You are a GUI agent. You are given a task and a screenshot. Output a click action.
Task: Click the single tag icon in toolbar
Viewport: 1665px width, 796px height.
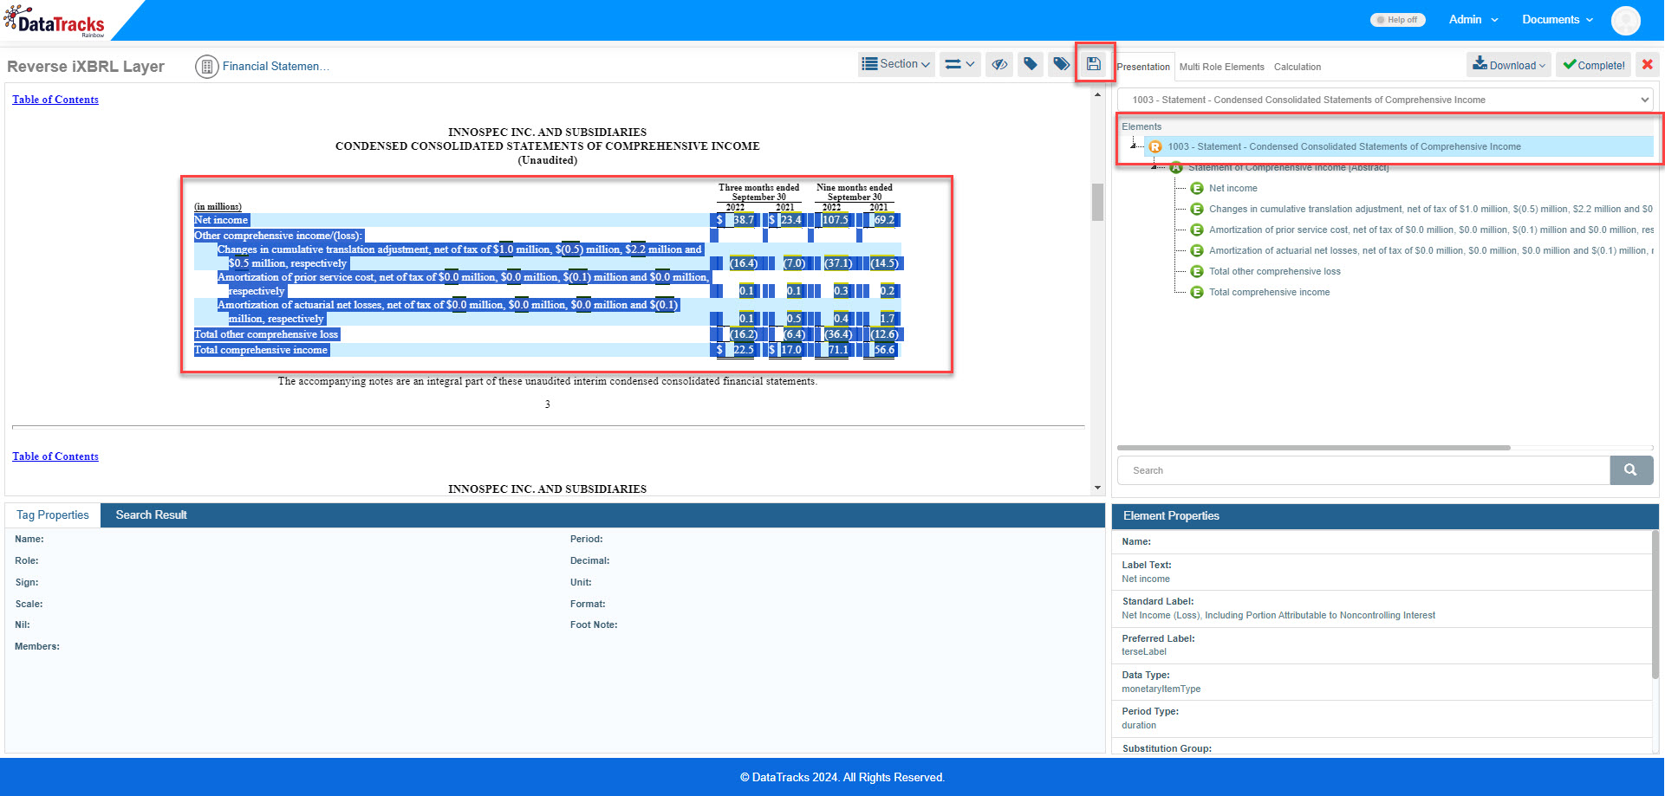click(1031, 64)
